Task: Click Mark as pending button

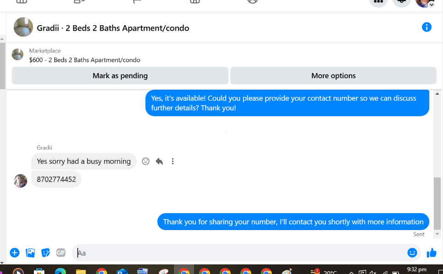Action: pos(120,75)
